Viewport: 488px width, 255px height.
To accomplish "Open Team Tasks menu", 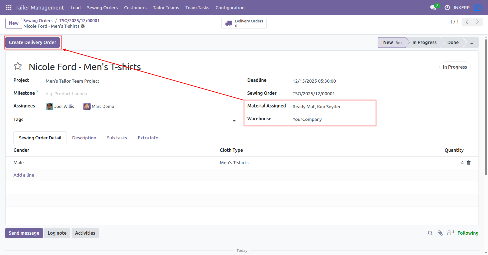I will (x=197, y=8).
